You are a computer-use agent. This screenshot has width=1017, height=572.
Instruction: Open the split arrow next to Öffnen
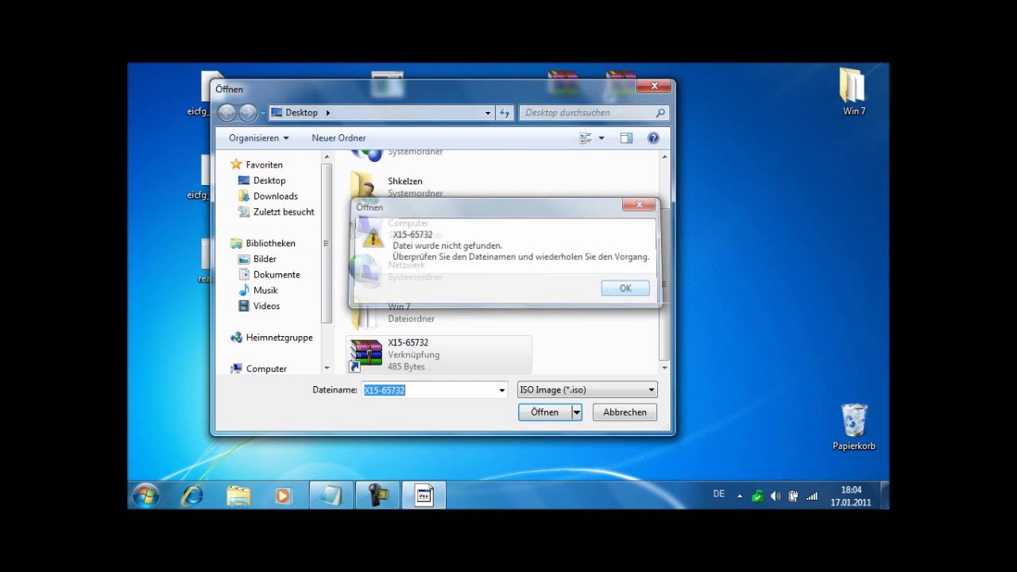pyautogui.click(x=577, y=412)
